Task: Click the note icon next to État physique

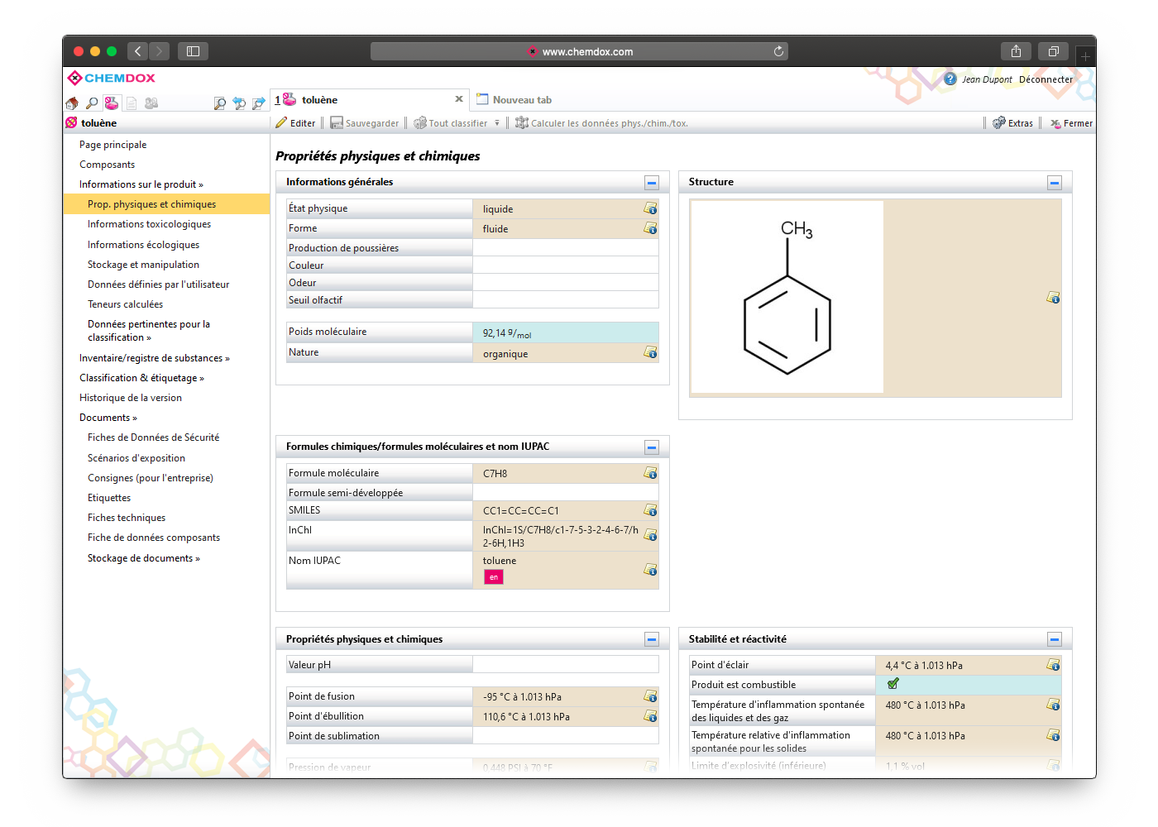Action: click(650, 208)
